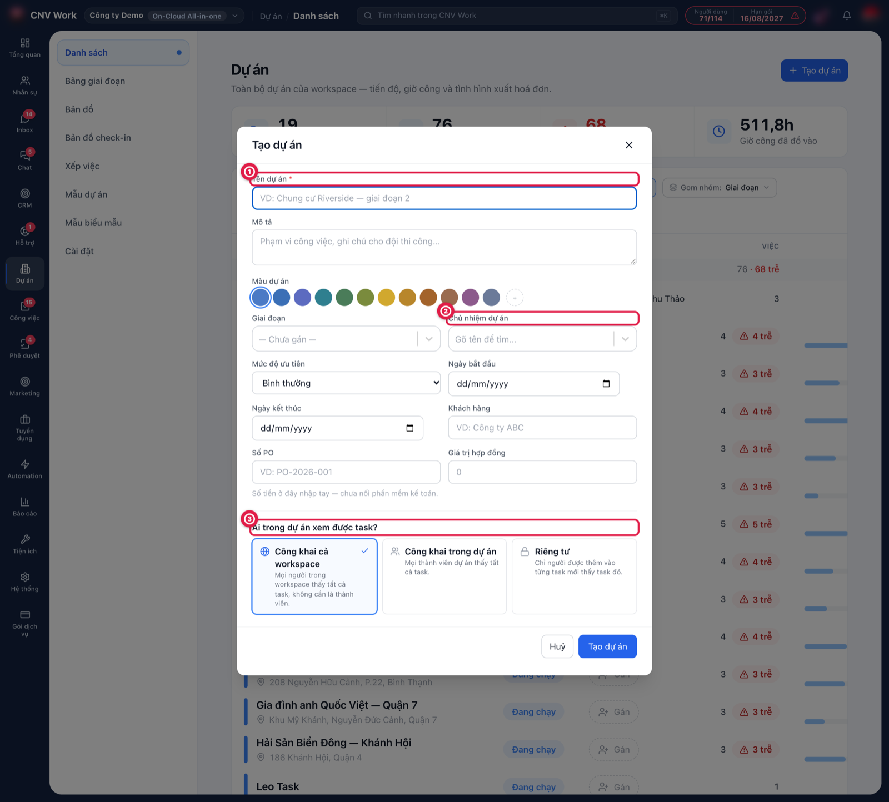This screenshot has width=889, height=802.
Task: Click the notification bell icon
Action: coord(847,16)
